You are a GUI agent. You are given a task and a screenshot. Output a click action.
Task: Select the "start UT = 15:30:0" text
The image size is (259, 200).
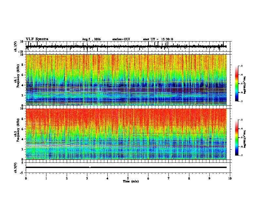[x=158, y=39]
